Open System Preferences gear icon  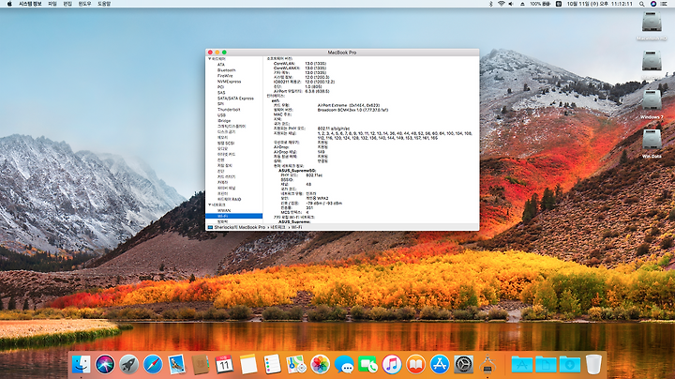(464, 364)
